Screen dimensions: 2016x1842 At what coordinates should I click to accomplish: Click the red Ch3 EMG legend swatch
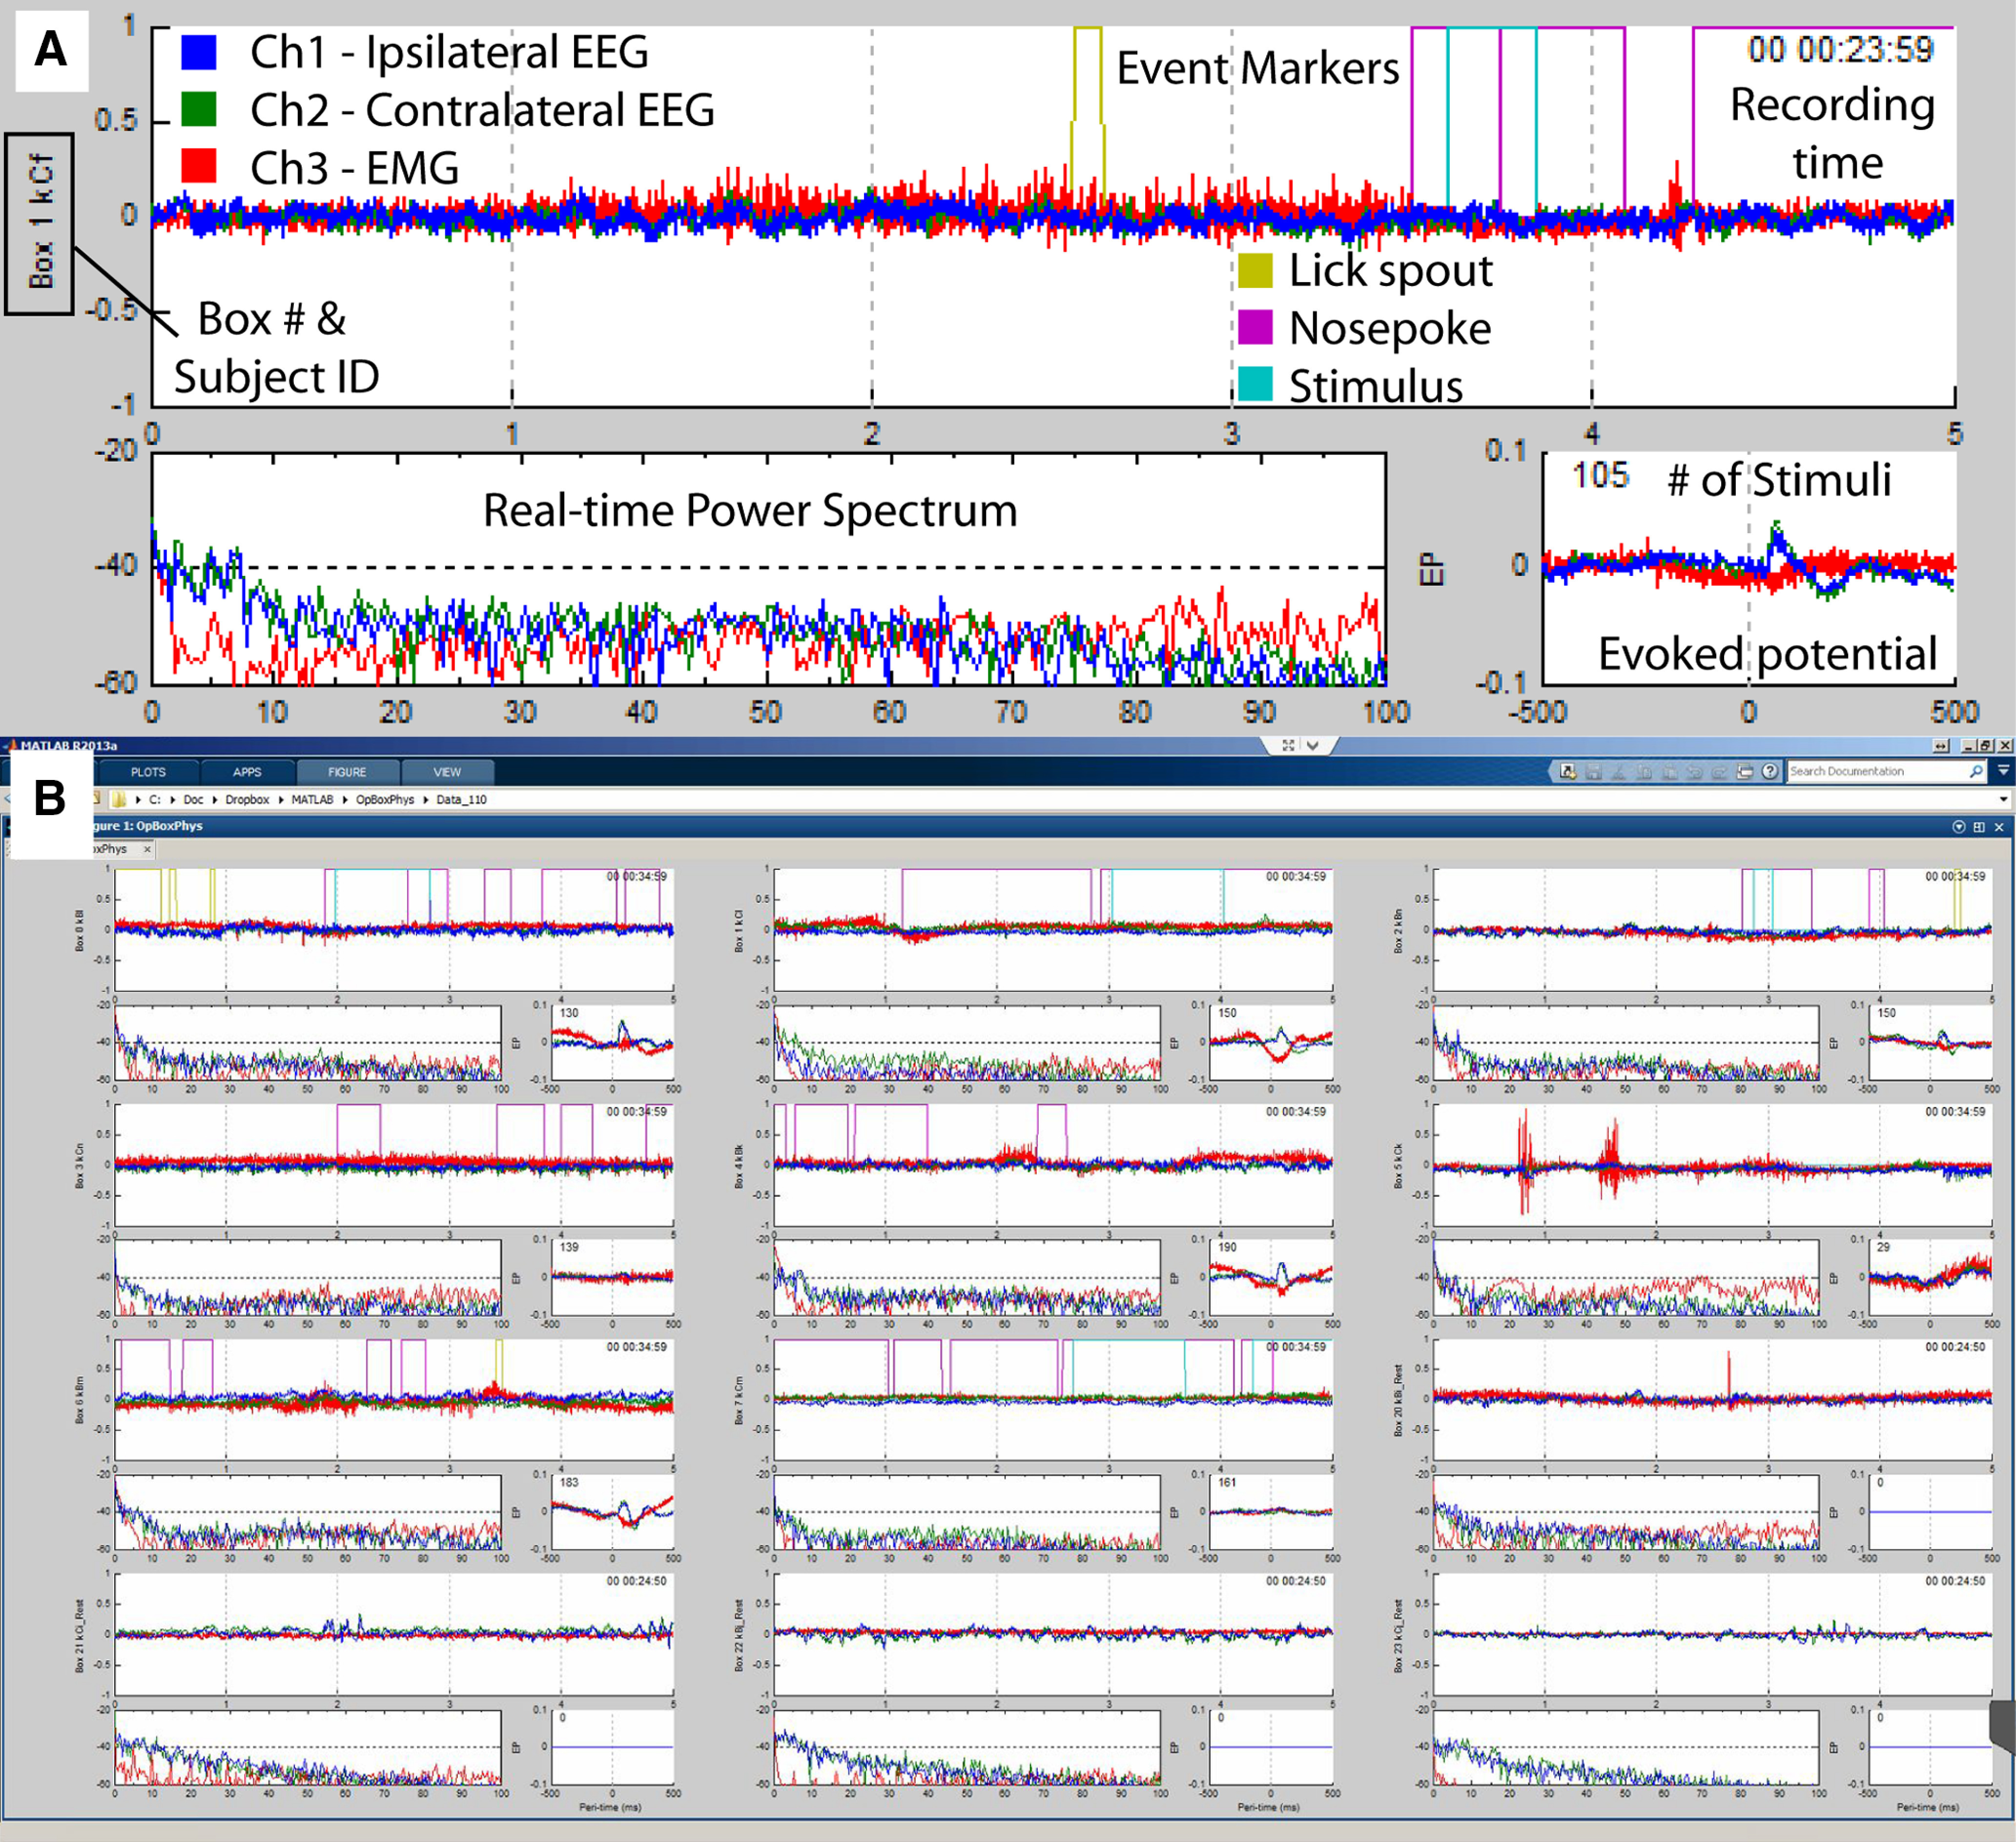(x=198, y=166)
